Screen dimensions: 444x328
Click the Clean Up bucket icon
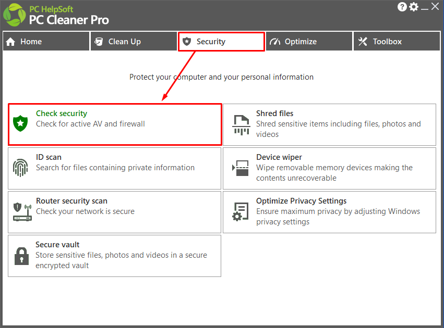[99, 42]
